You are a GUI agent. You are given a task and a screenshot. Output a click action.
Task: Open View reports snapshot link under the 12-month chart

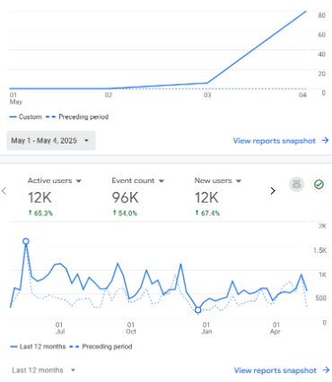click(275, 370)
